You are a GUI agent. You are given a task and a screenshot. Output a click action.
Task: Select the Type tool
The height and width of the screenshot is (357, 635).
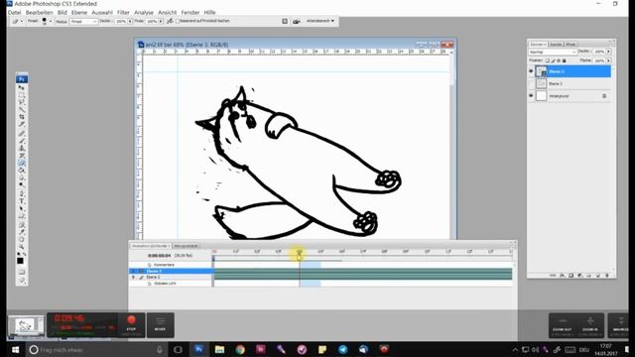[x=22, y=201]
